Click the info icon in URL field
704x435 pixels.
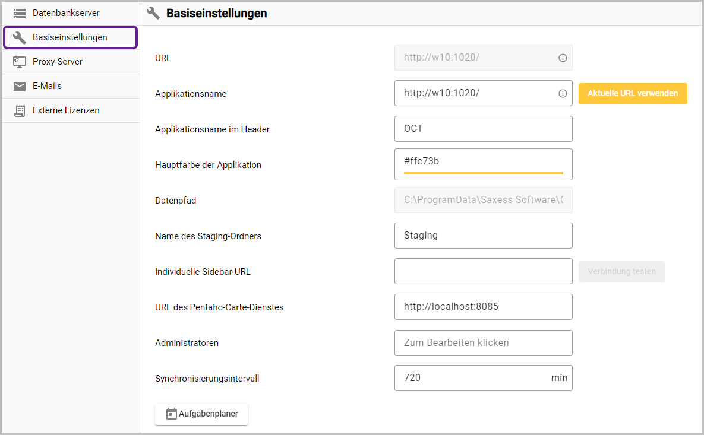click(x=563, y=58)
